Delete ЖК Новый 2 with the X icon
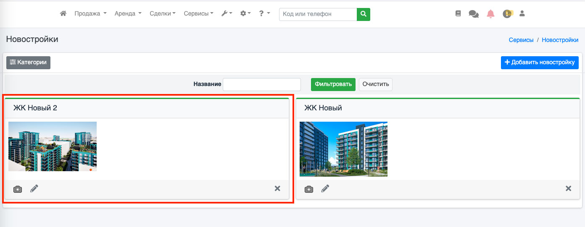Screen dimensions: 585x227 click(277, 188)
